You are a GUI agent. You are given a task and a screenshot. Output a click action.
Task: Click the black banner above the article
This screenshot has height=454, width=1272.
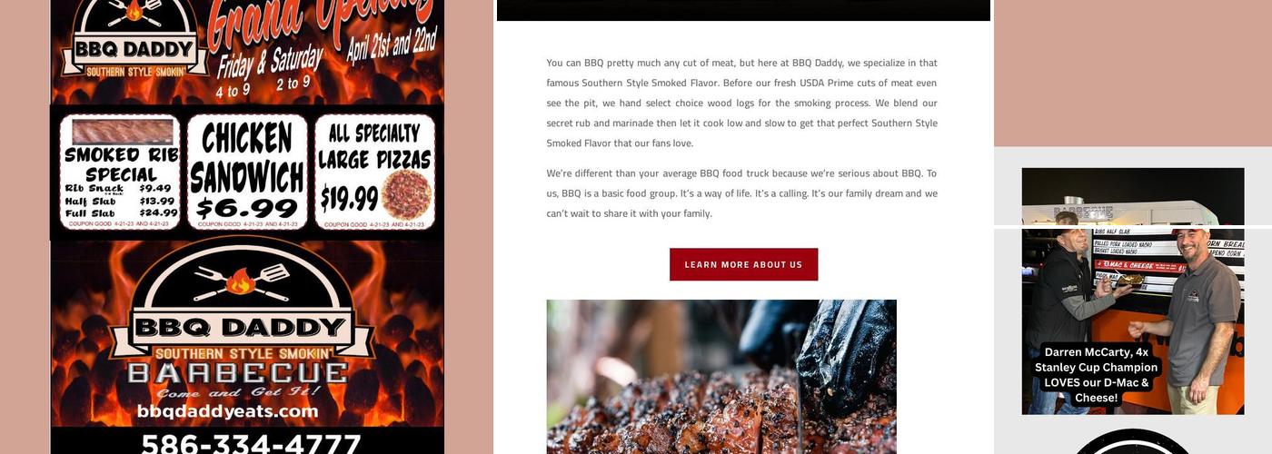pos(743,10)
